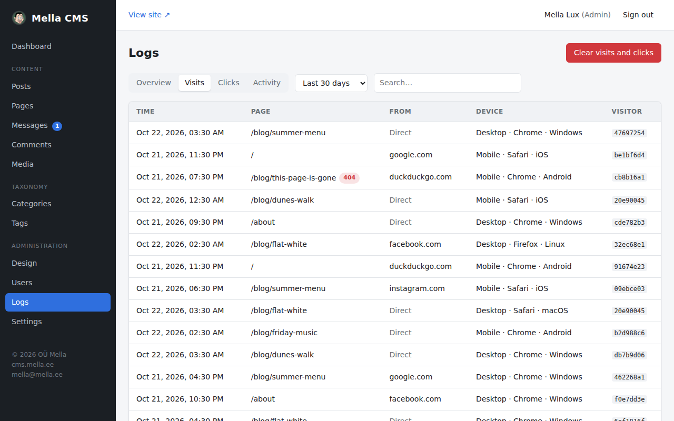
Task: Click visitor ID be1bf6d4
Action: pos(629,155)
